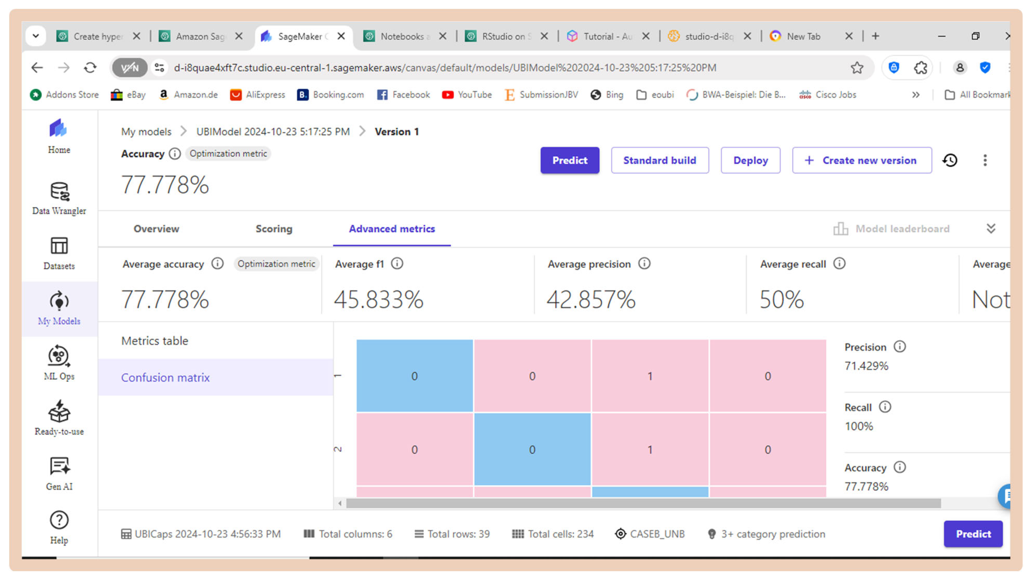1029x582 pixels.
Task: Expand Model leaderboard double chevron
Action: pos(991,228)
